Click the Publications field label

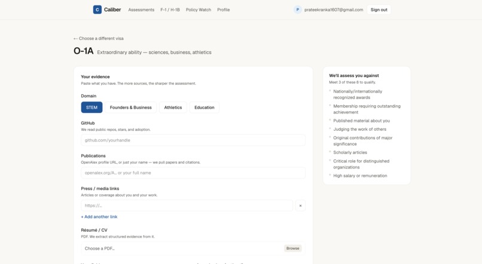[93, 156]
